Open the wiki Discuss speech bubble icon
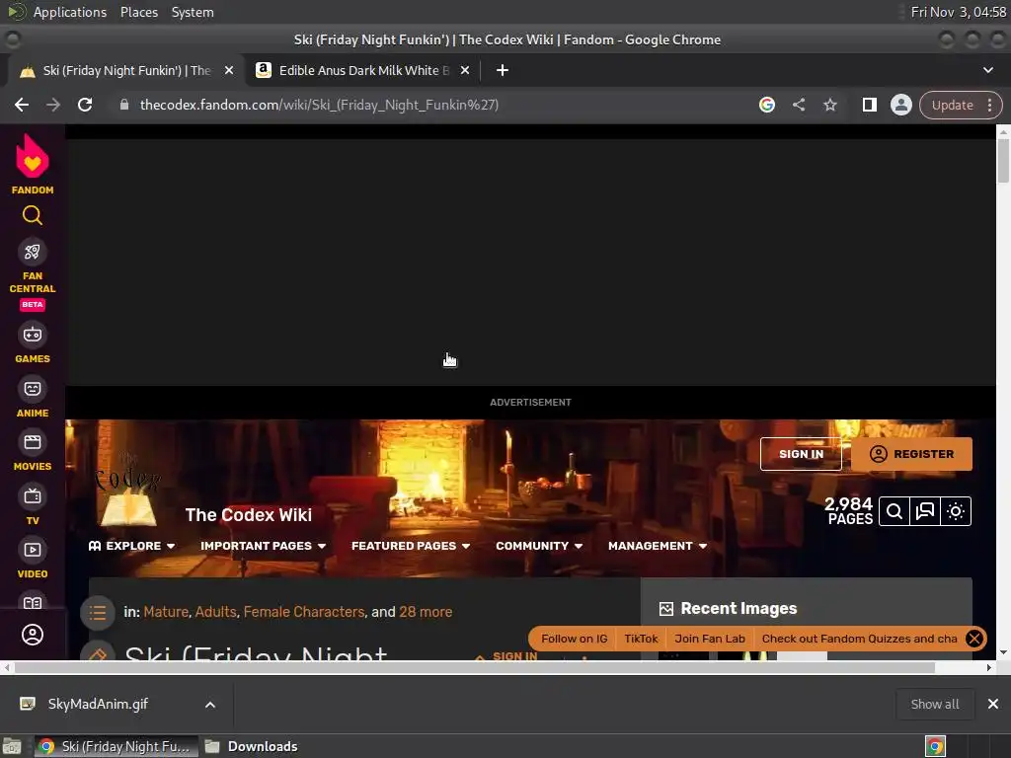This screenshot has width=1011, height=758. click(x=925, y=512)
